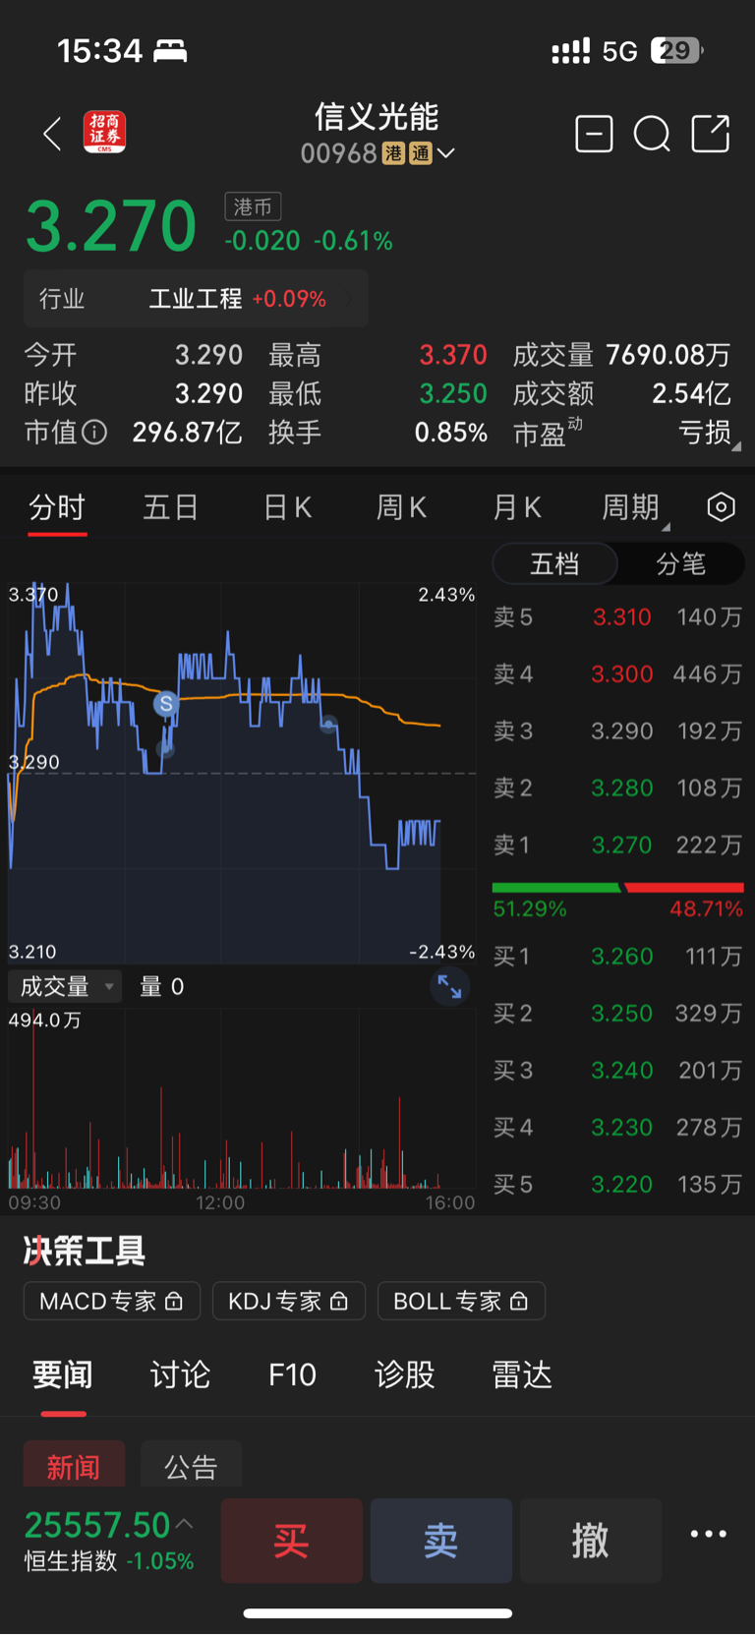The width and height of the screenshot is (755, 1635).
Task: Open the three-dots more menu
Action: [x=709, y=1534]
